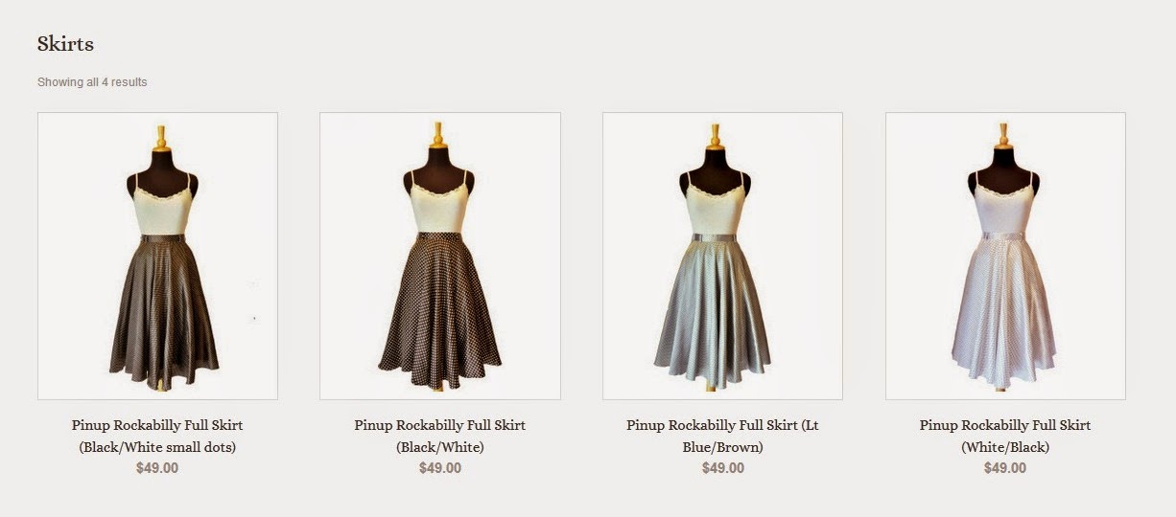Open the Full Skirt (Lt Blue/Brown) title link
This screenshot has width=1176, height=517.
[722, 436]
